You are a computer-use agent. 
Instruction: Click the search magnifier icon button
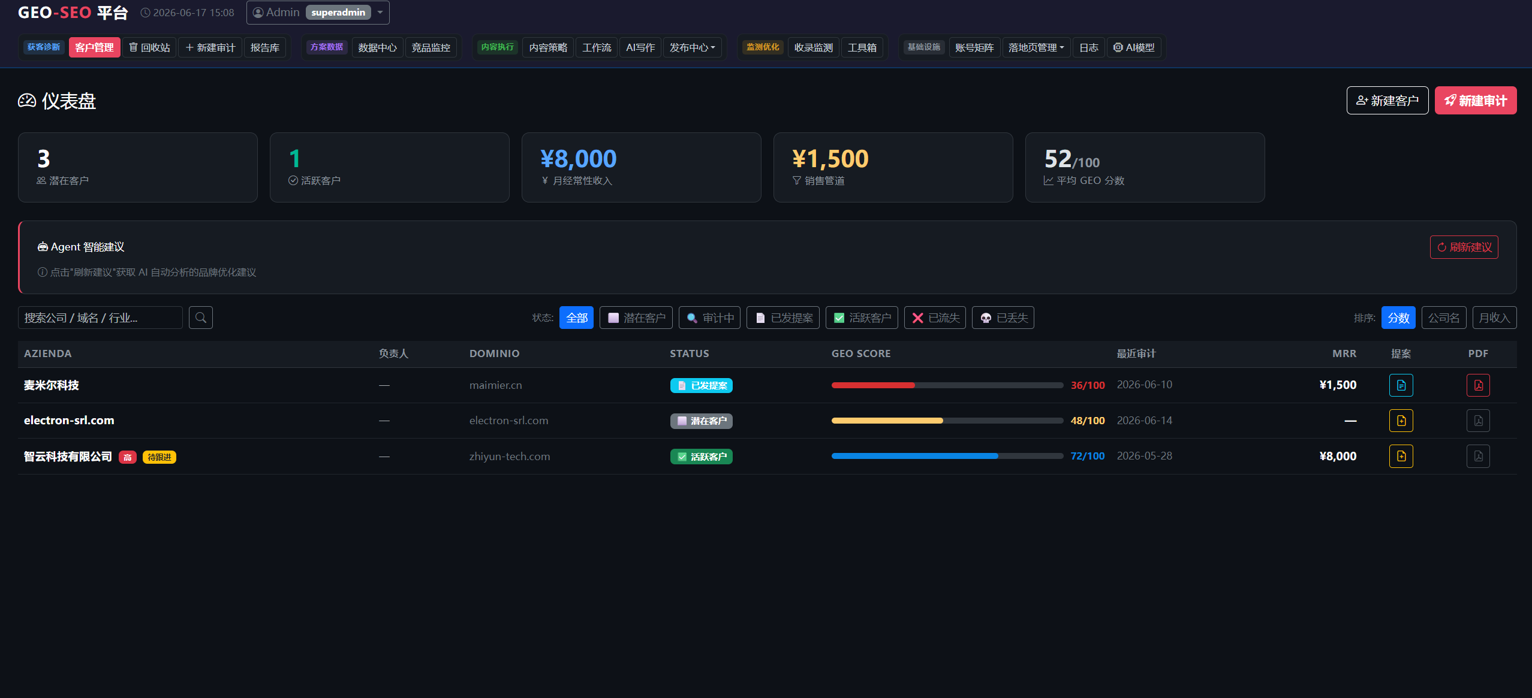pos(201,318)
